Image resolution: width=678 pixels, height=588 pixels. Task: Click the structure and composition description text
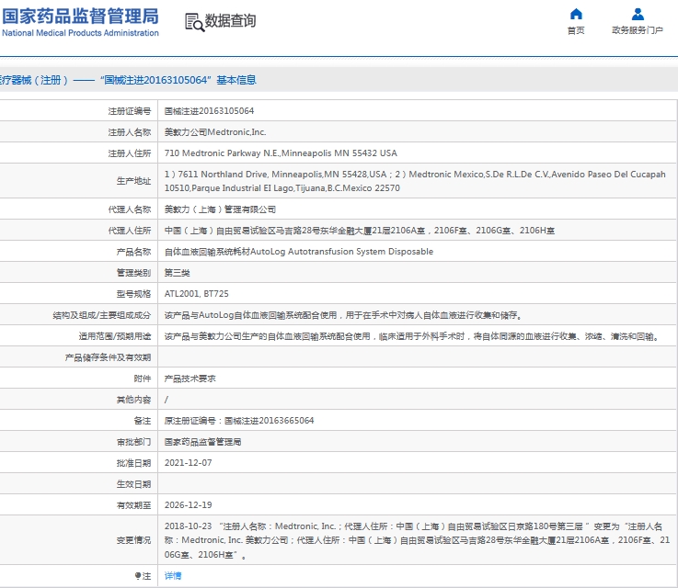pyautogui.click(x=344, y=315)
